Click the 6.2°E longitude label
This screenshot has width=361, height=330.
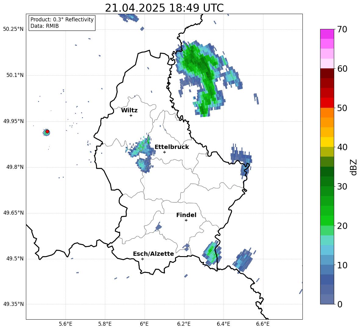(184, 324)
